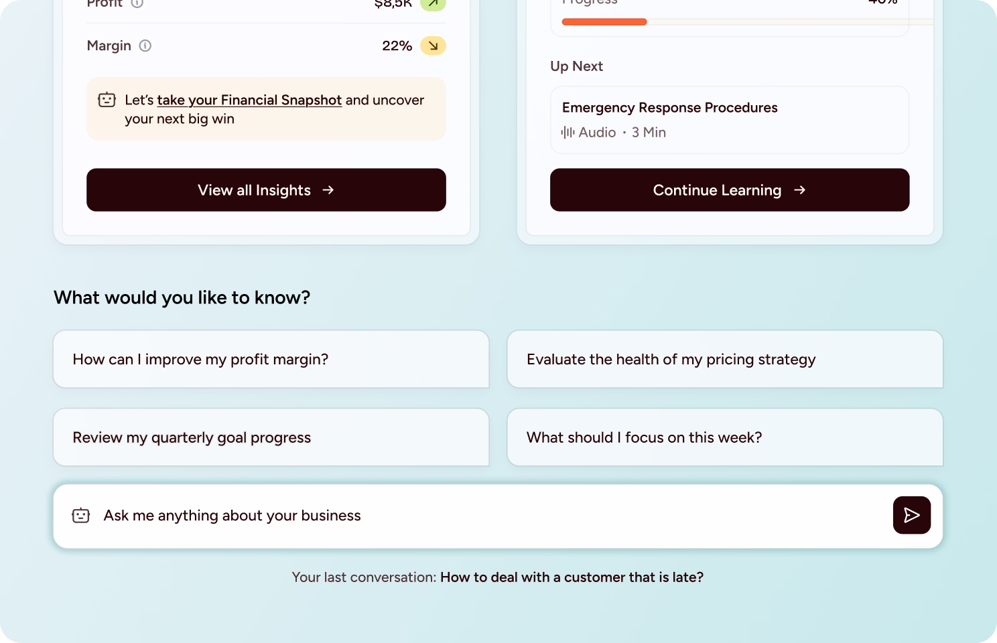Click the audio waveform icon on Emergency Response Procedures
Screen dimensions: 997x643
(x=568, y=132)
